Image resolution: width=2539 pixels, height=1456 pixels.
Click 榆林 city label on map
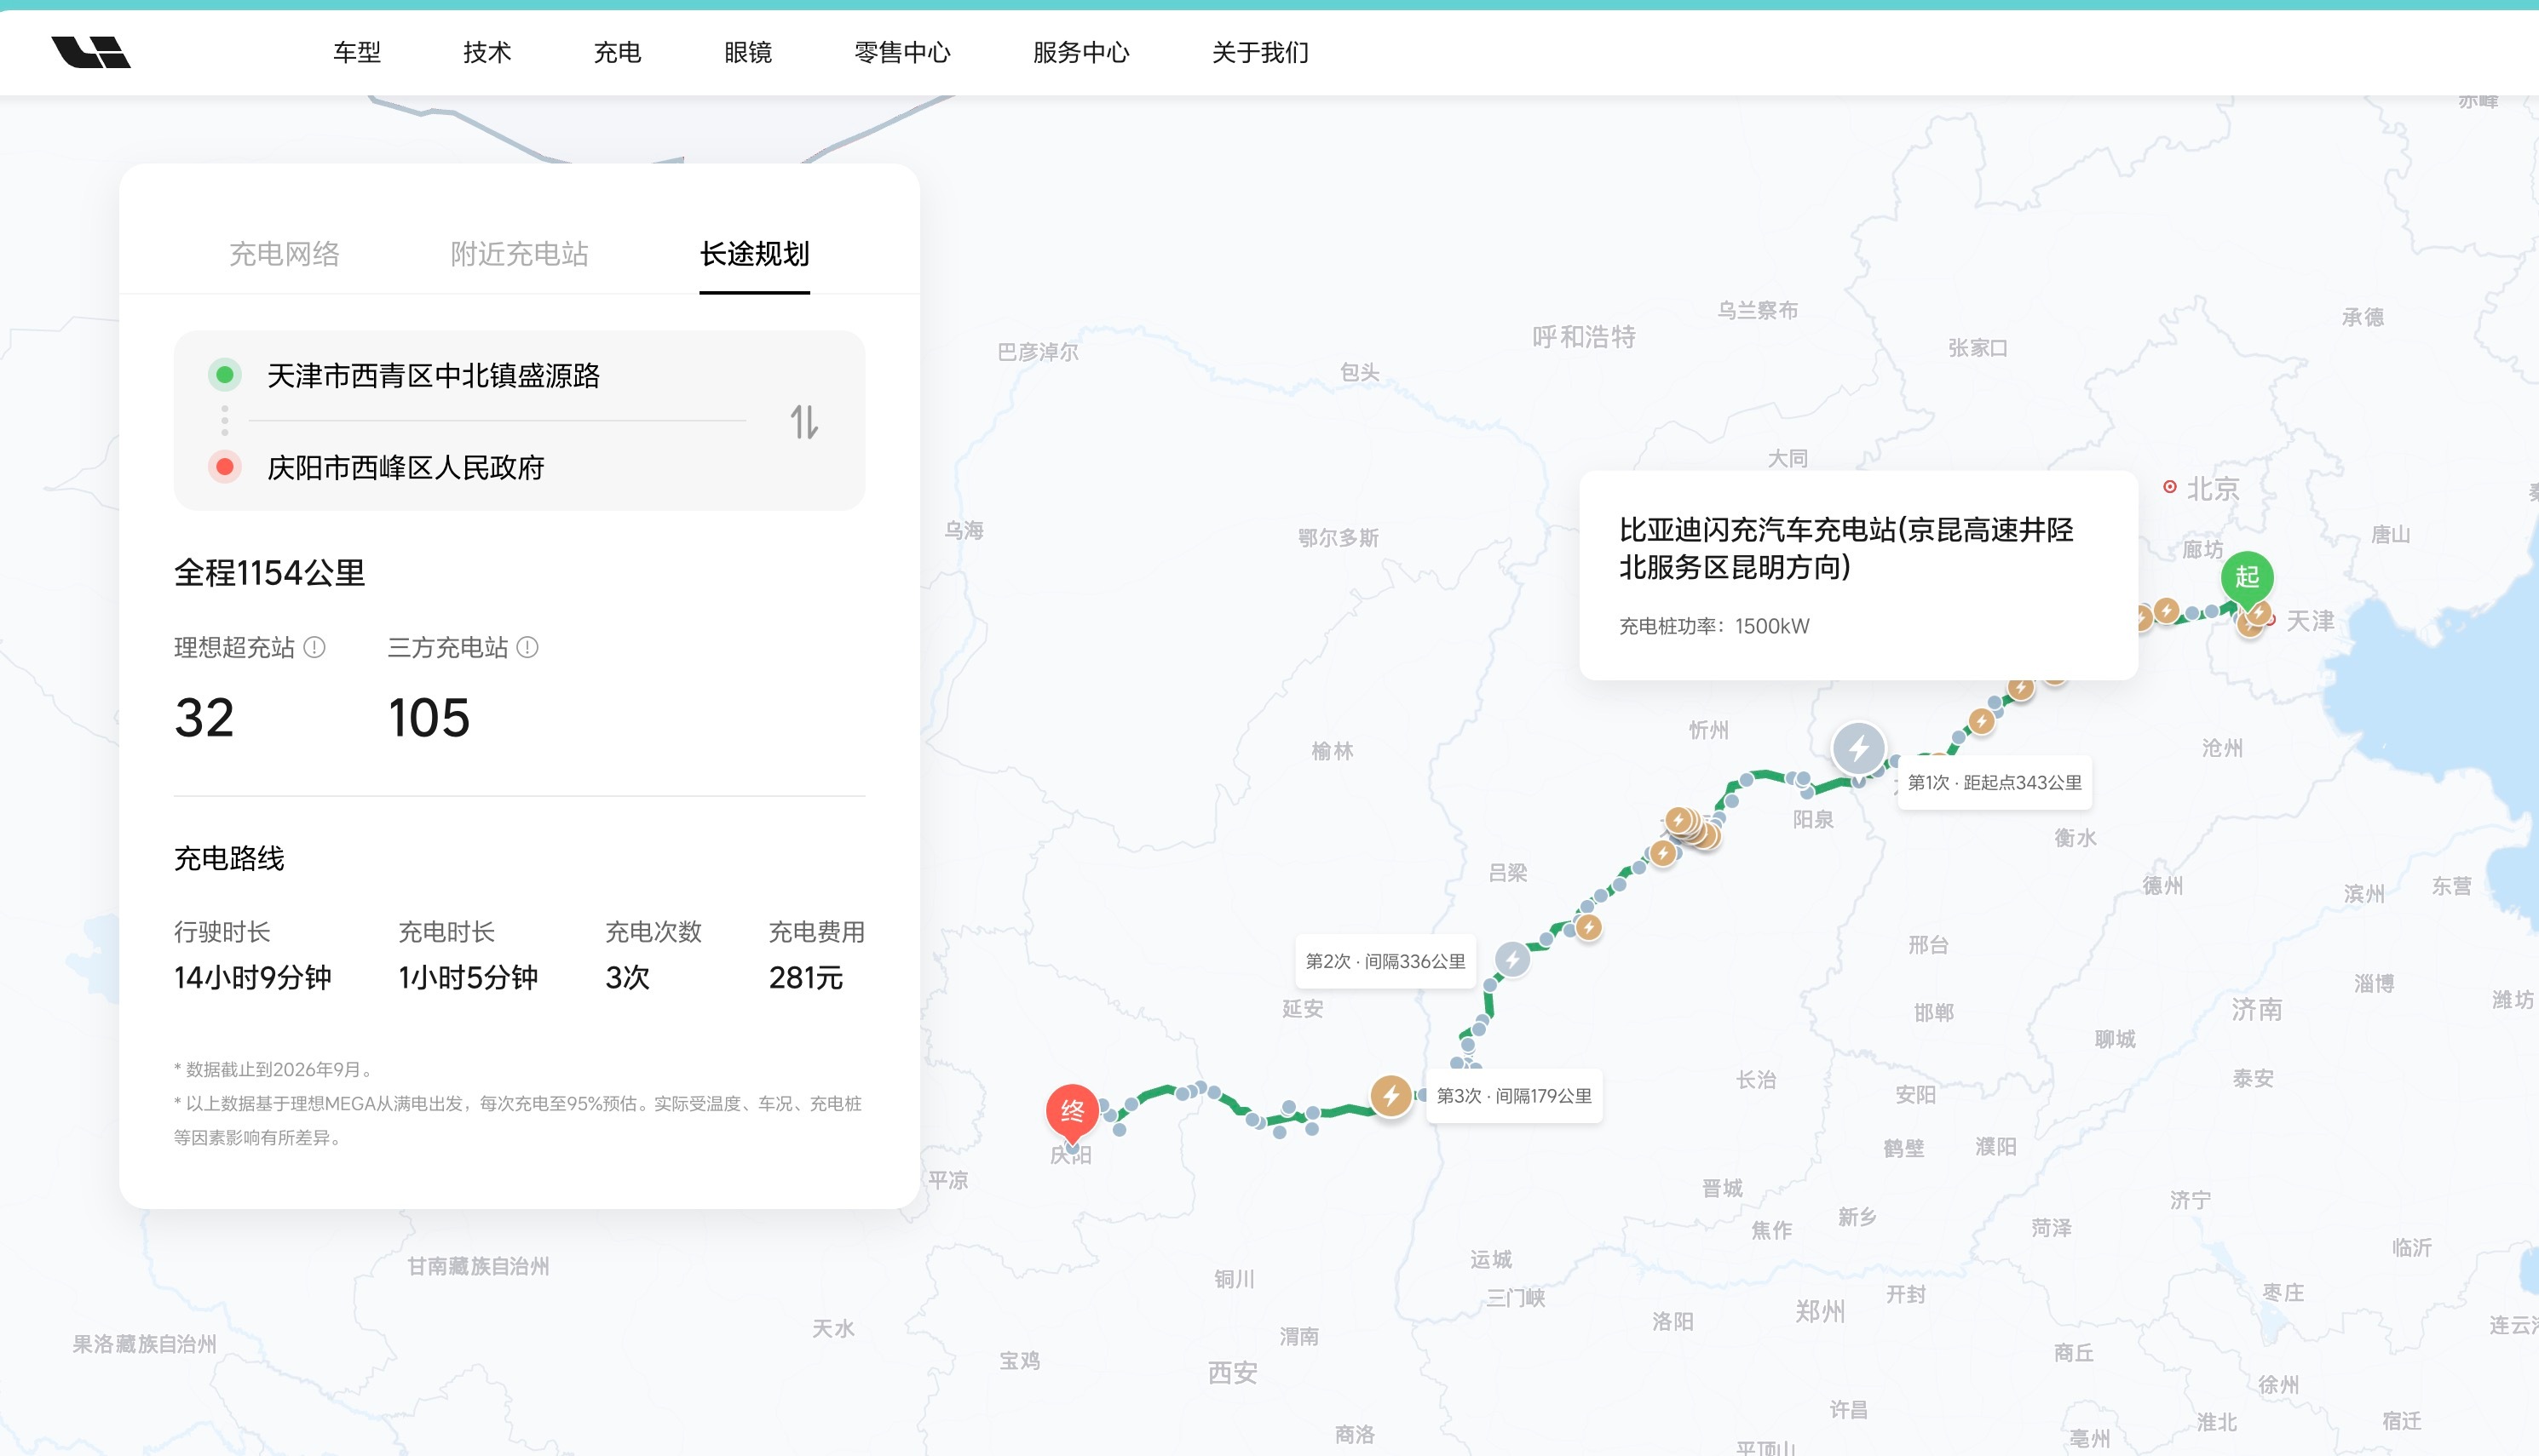[x=1333, y=751]
